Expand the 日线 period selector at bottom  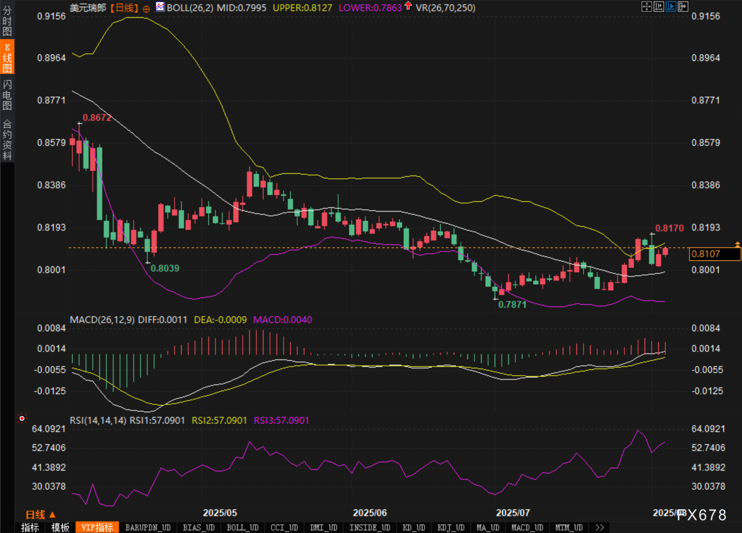[40, 514]
